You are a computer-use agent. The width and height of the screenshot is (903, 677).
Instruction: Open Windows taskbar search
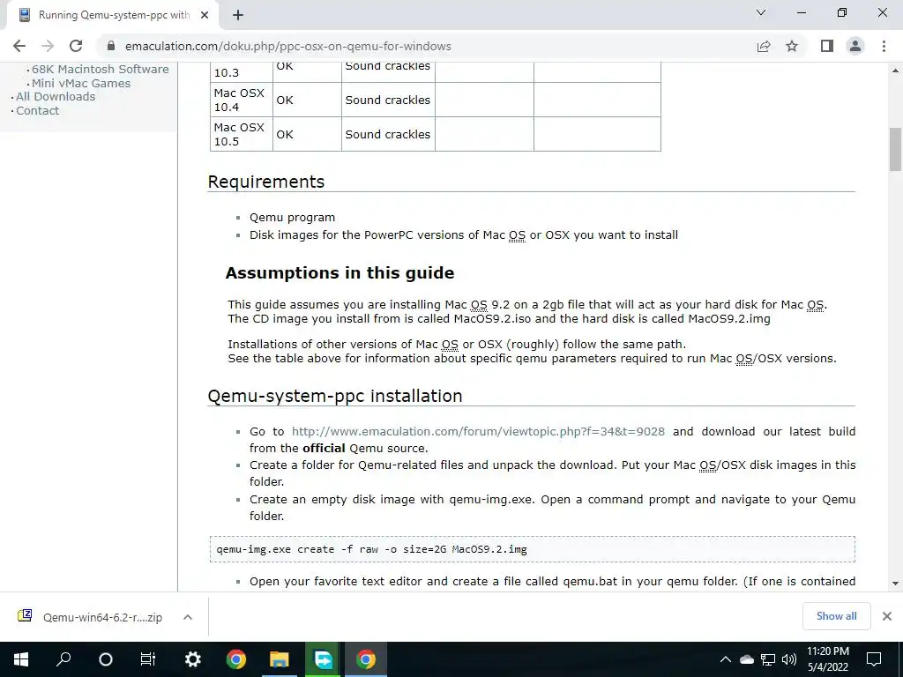click(63, 659)
